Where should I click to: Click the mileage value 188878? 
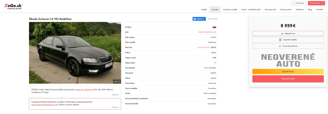click(213, 48)
